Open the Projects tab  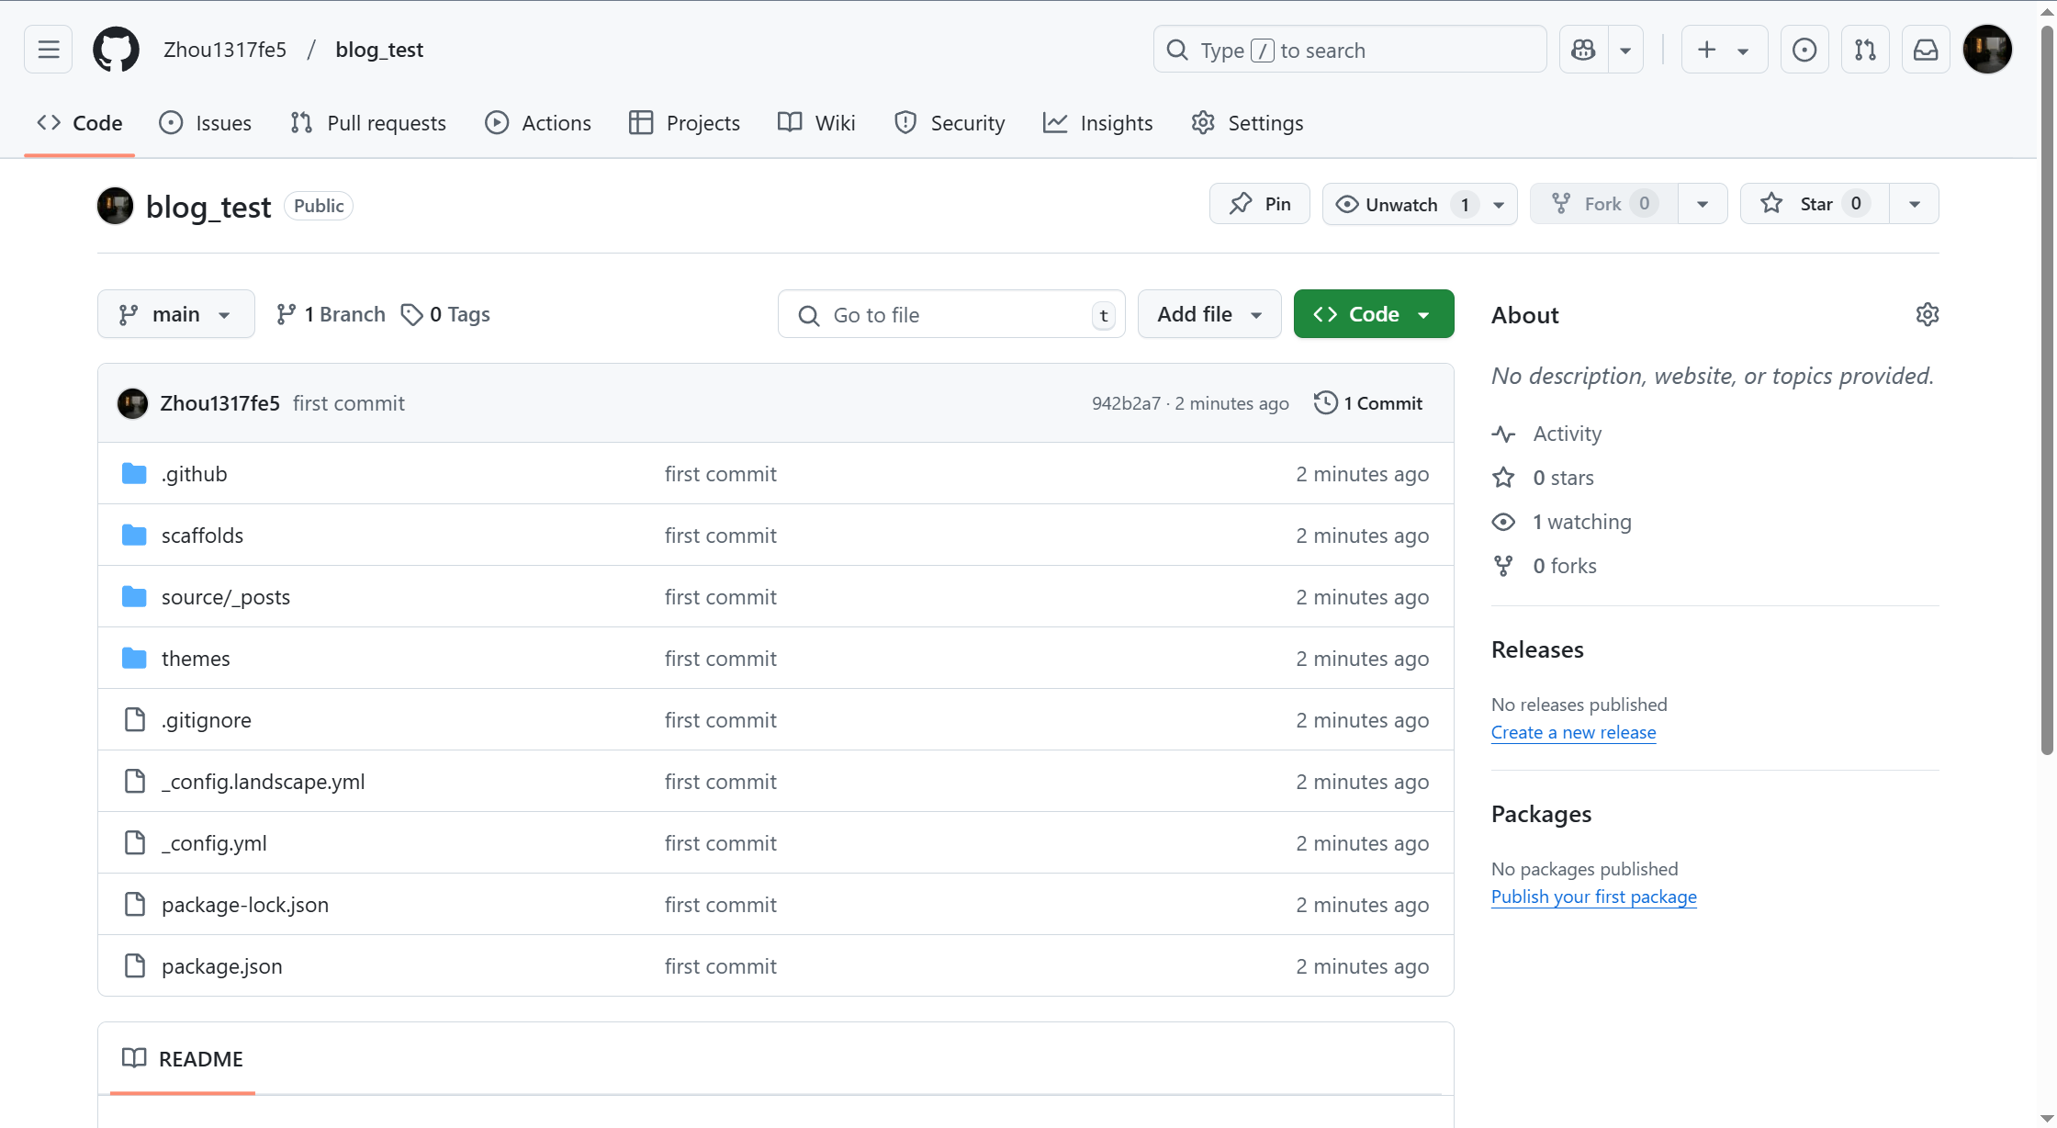pos(684,123)
